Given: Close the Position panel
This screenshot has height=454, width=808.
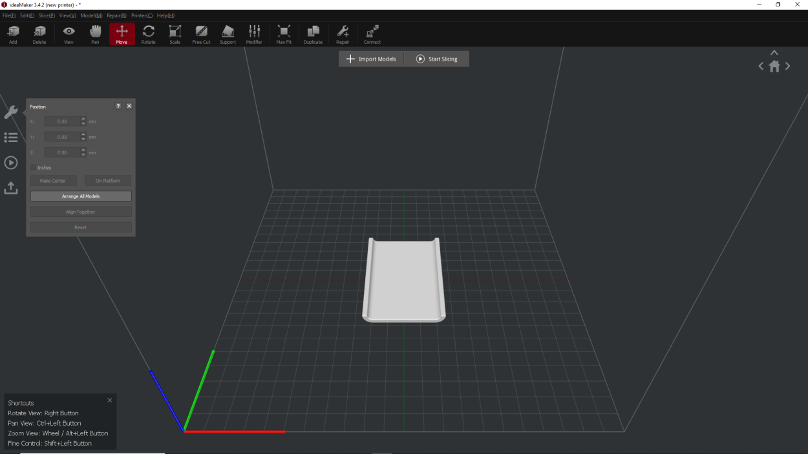Looking at the screenshot, I should click(129, 106).
